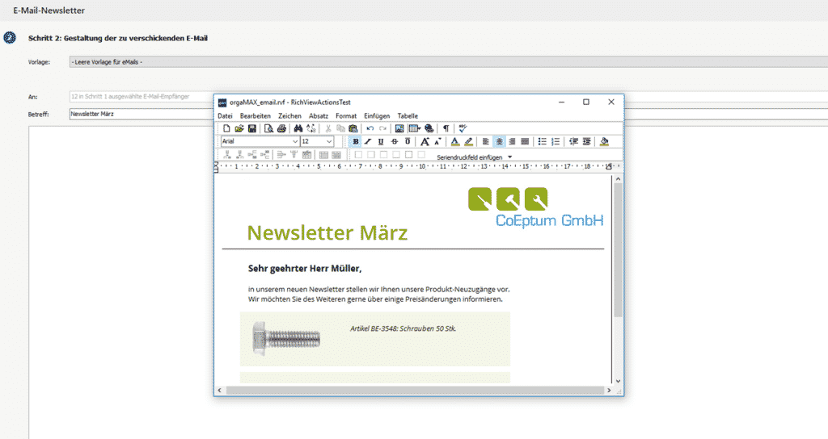The width and height of the screenshot is (828, 439).
Task: Increase paragraph indent
Action: [x=587, y=142]
